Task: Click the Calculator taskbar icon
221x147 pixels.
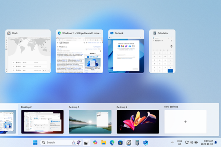Action: (137, 142)
